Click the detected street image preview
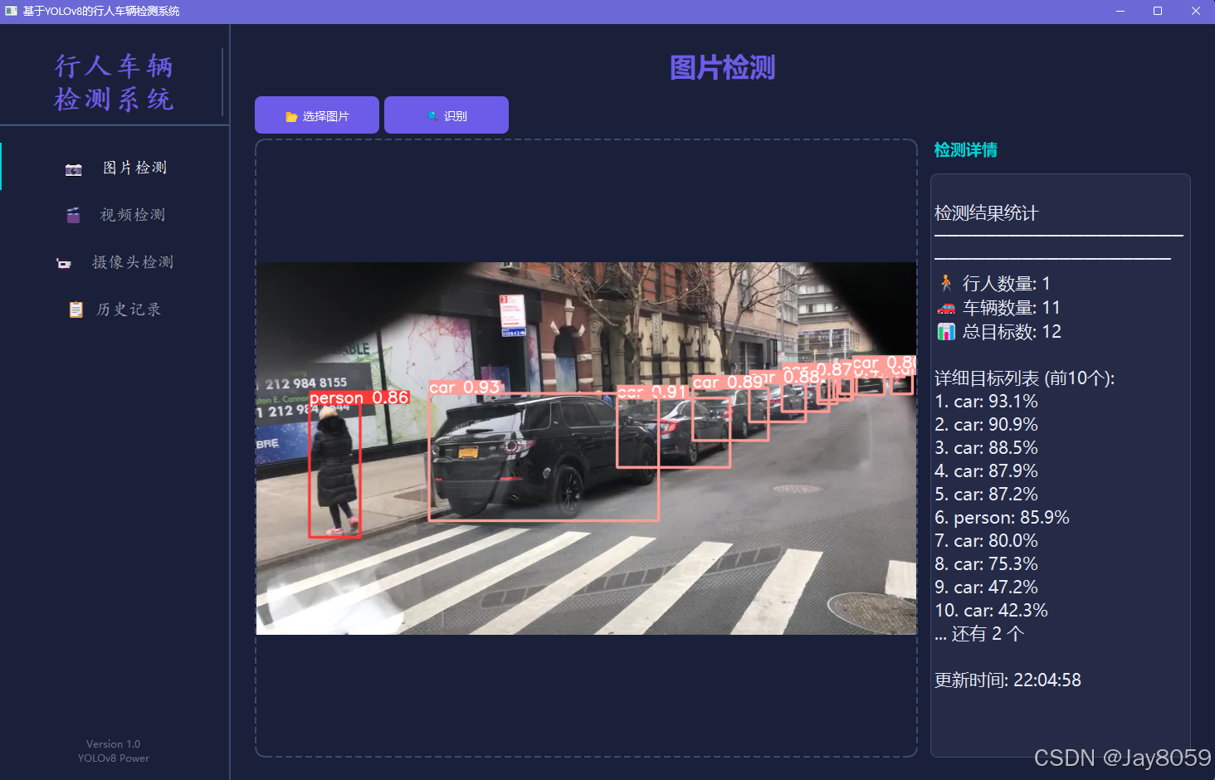Viewport: 1215px width, 780px height. coord(586,449)
